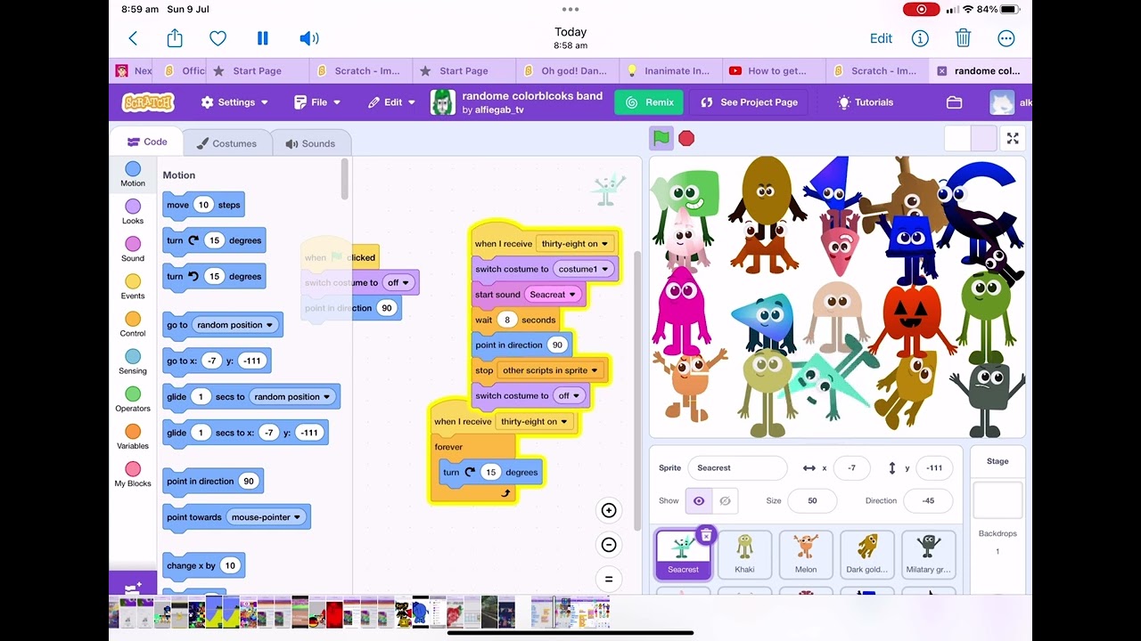The width and height of the screenshot is (1141, 641).
Task: Favorite the video with heart icon
Action: tap(218, 38)
